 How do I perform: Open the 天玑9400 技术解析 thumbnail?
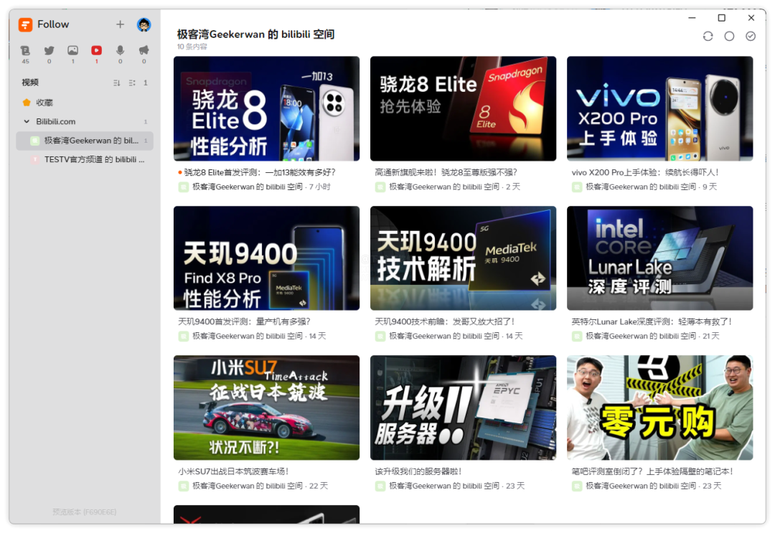(463, 258)
